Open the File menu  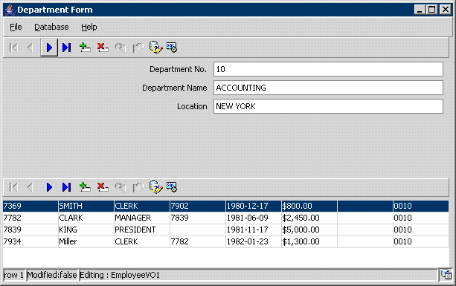tap(16, 27)
